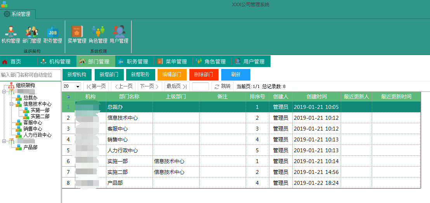Sort by the 创建时间 column header
Image resolution: width=430 pixels, height=203 pixels.
coord(316,96)
